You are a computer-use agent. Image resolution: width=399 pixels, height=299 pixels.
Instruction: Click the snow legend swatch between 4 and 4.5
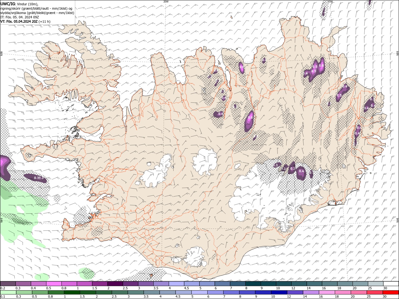[176, 284]
